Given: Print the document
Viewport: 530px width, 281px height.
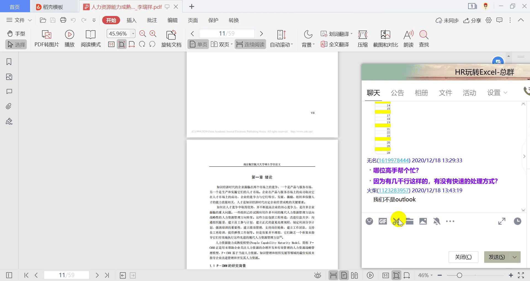Looking at the screenshot, I should click(63, 20).
